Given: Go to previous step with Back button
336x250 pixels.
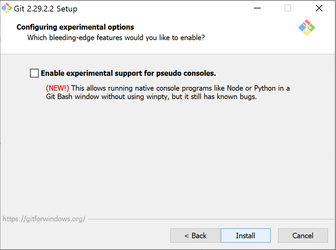Looking at the screenshot, I should 195,236.
